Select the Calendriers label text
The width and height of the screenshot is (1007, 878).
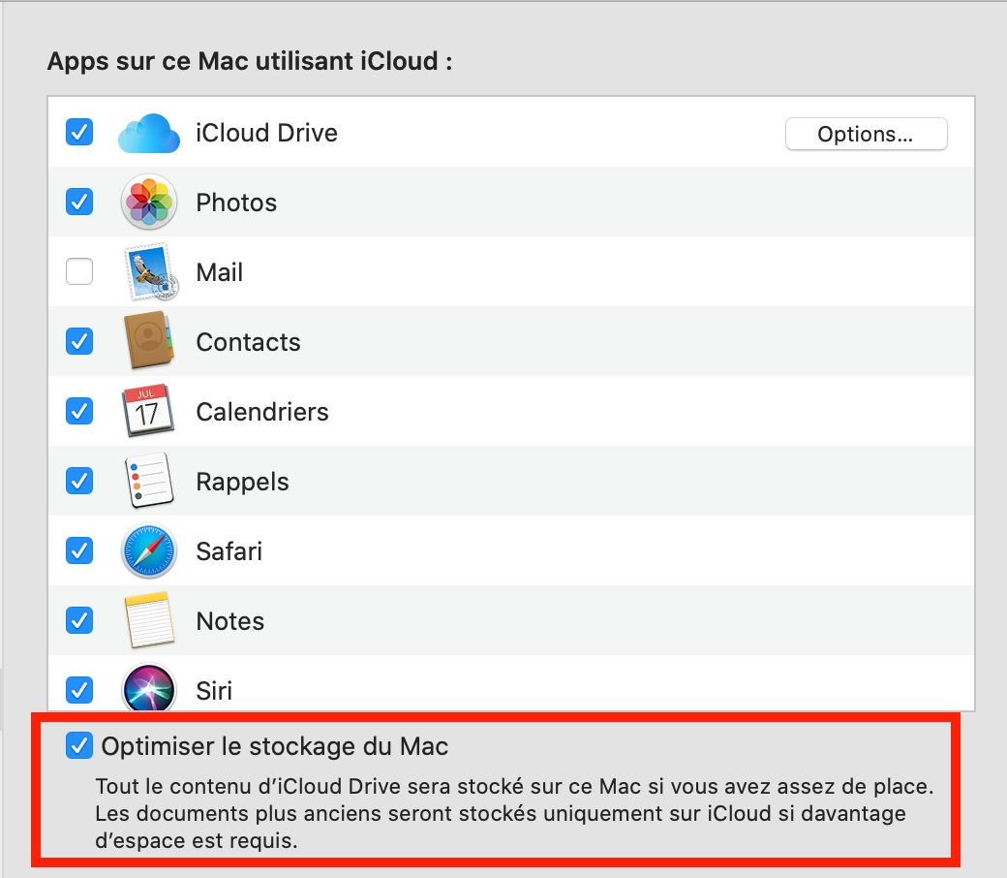tap(262, 412)
